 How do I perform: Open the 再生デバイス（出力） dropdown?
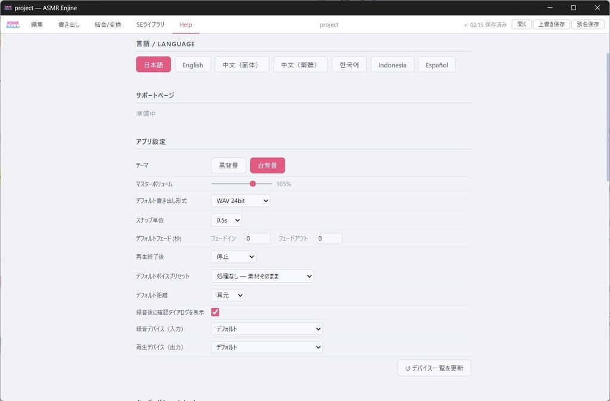267,347
